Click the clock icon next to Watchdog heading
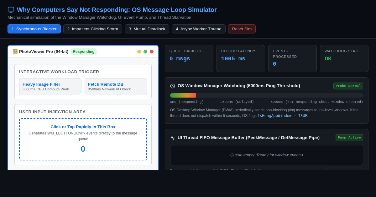Screen dimensions: 376x197 point(173,86)
